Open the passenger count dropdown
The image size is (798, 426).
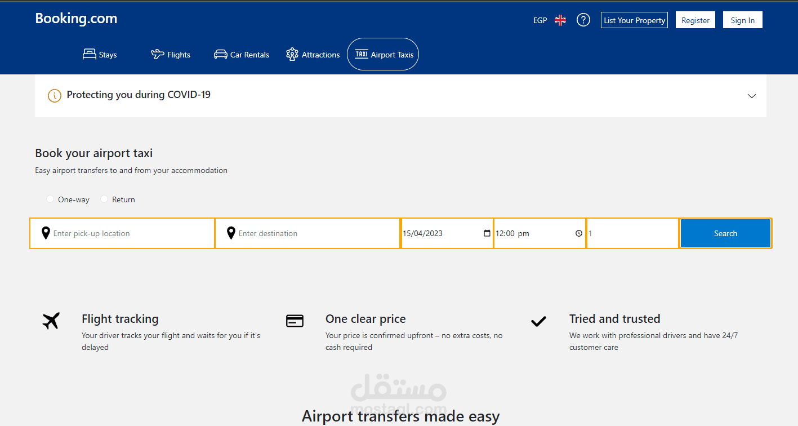click(x=632, y=233)
